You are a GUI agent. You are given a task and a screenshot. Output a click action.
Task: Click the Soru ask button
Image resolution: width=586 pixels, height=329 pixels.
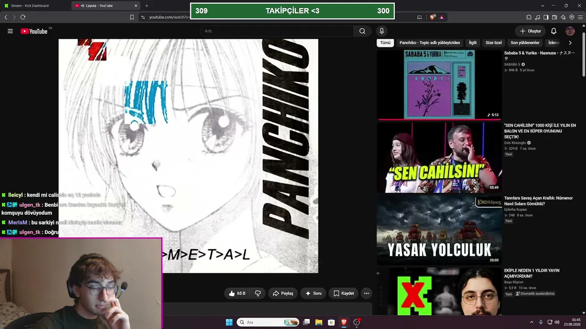pos(313,293)
